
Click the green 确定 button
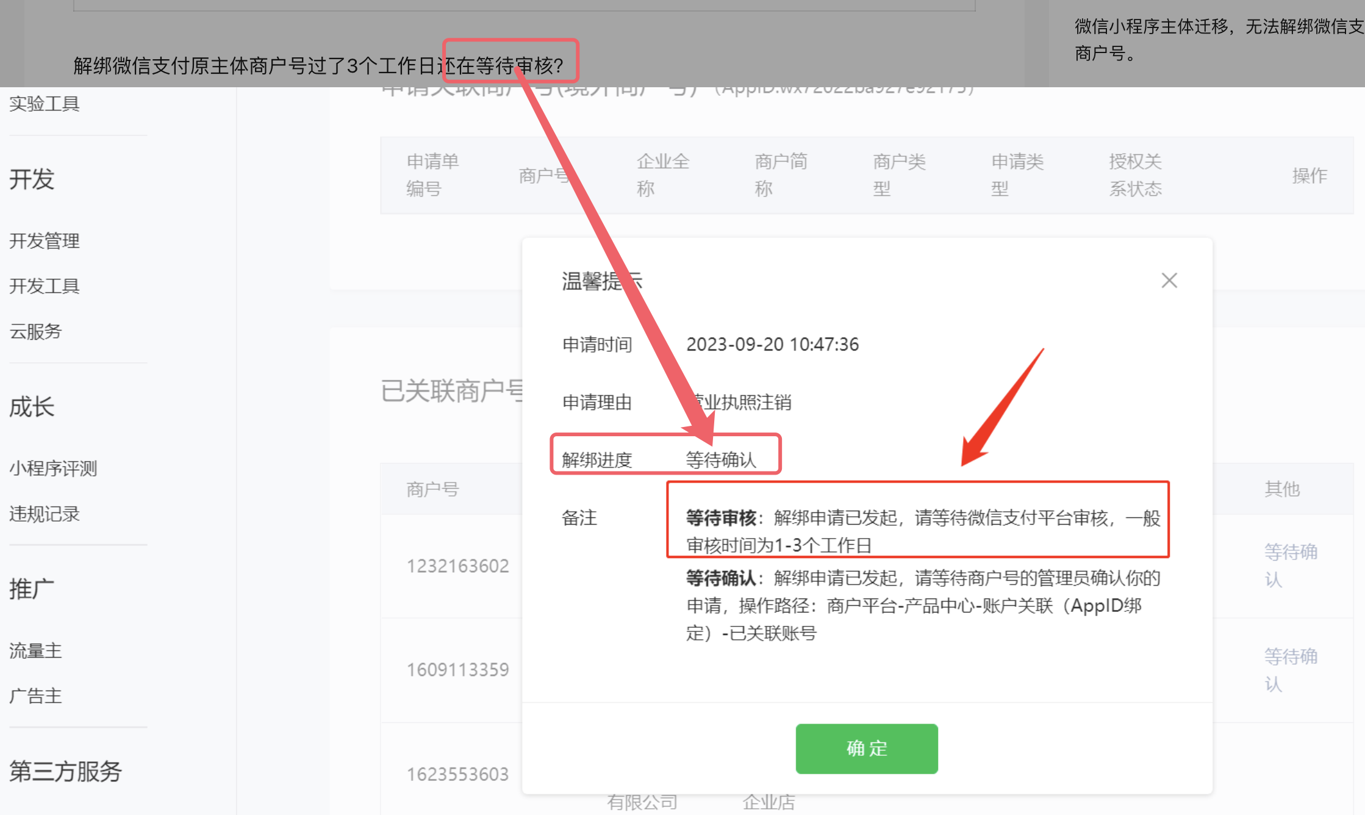click(x=866, y=749)
